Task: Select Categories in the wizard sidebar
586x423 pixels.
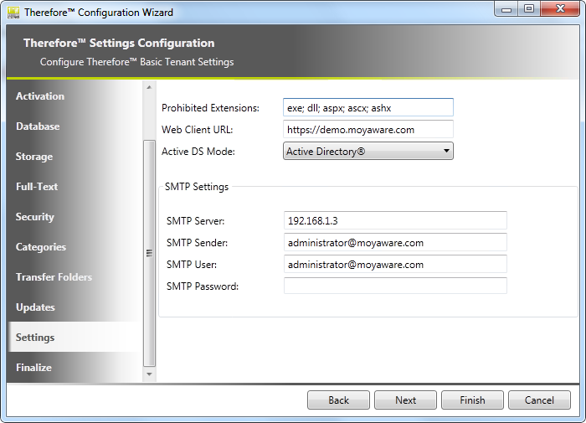Action: [40, 247]
